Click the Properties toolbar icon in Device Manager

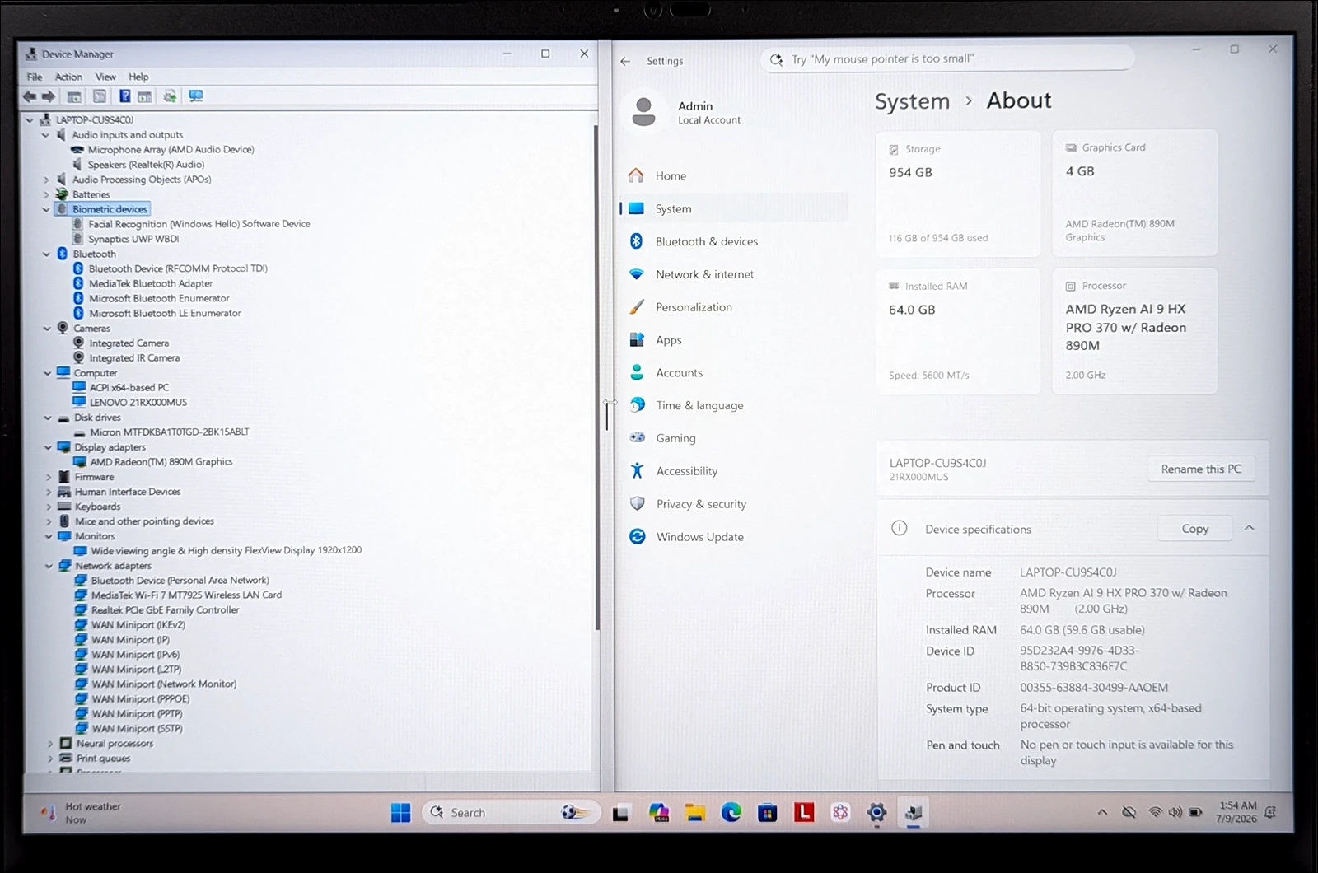coord(100,96)
